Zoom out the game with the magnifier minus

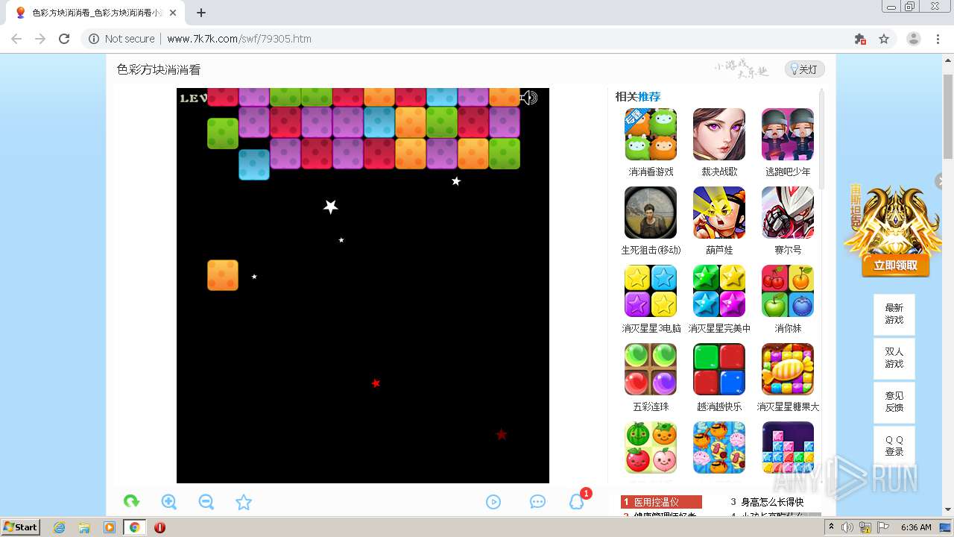point(206,502)
